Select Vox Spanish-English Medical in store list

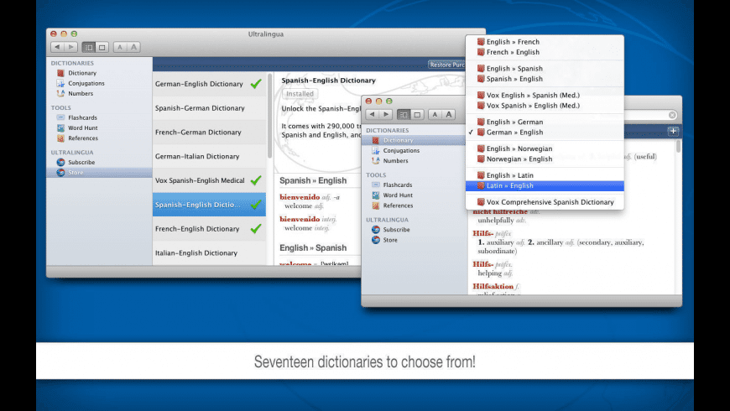pos(209,180)
